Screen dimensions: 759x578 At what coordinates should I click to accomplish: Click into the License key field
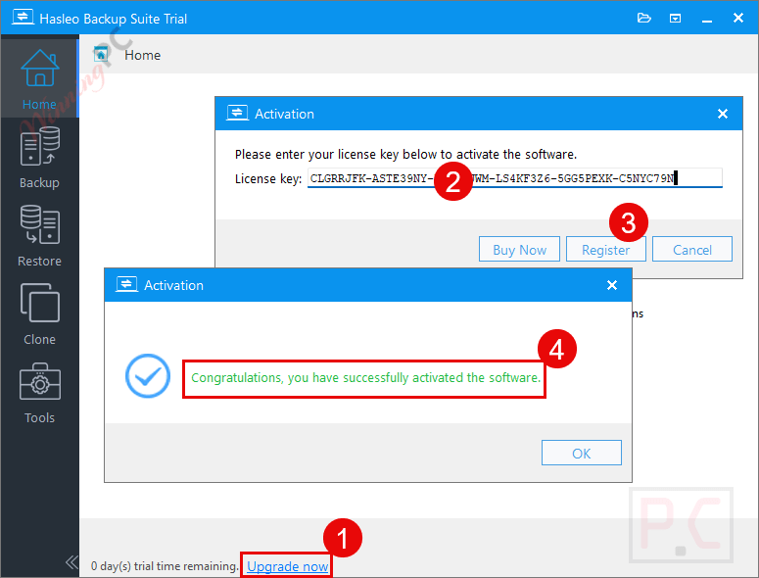click(x=514, y=178)
